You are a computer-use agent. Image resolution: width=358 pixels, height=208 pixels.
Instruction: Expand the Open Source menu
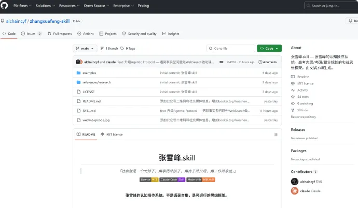97,6
